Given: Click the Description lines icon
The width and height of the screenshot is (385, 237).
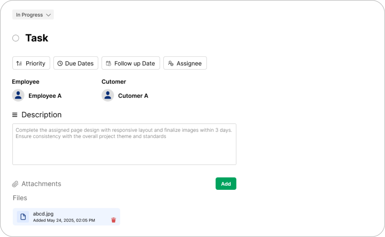Looking at the screenshot, I should click(x=15, y=115).
